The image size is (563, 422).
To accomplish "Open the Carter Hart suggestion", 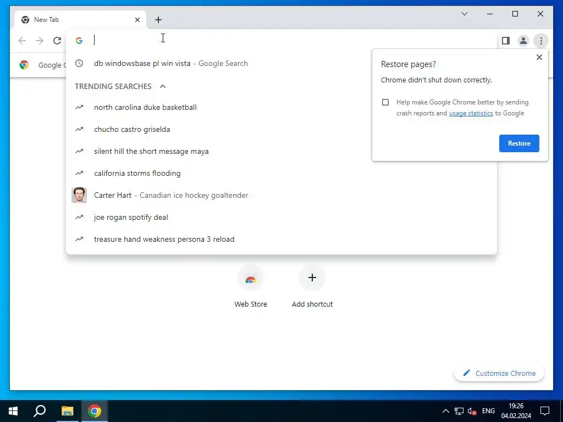I will point(281,195).
